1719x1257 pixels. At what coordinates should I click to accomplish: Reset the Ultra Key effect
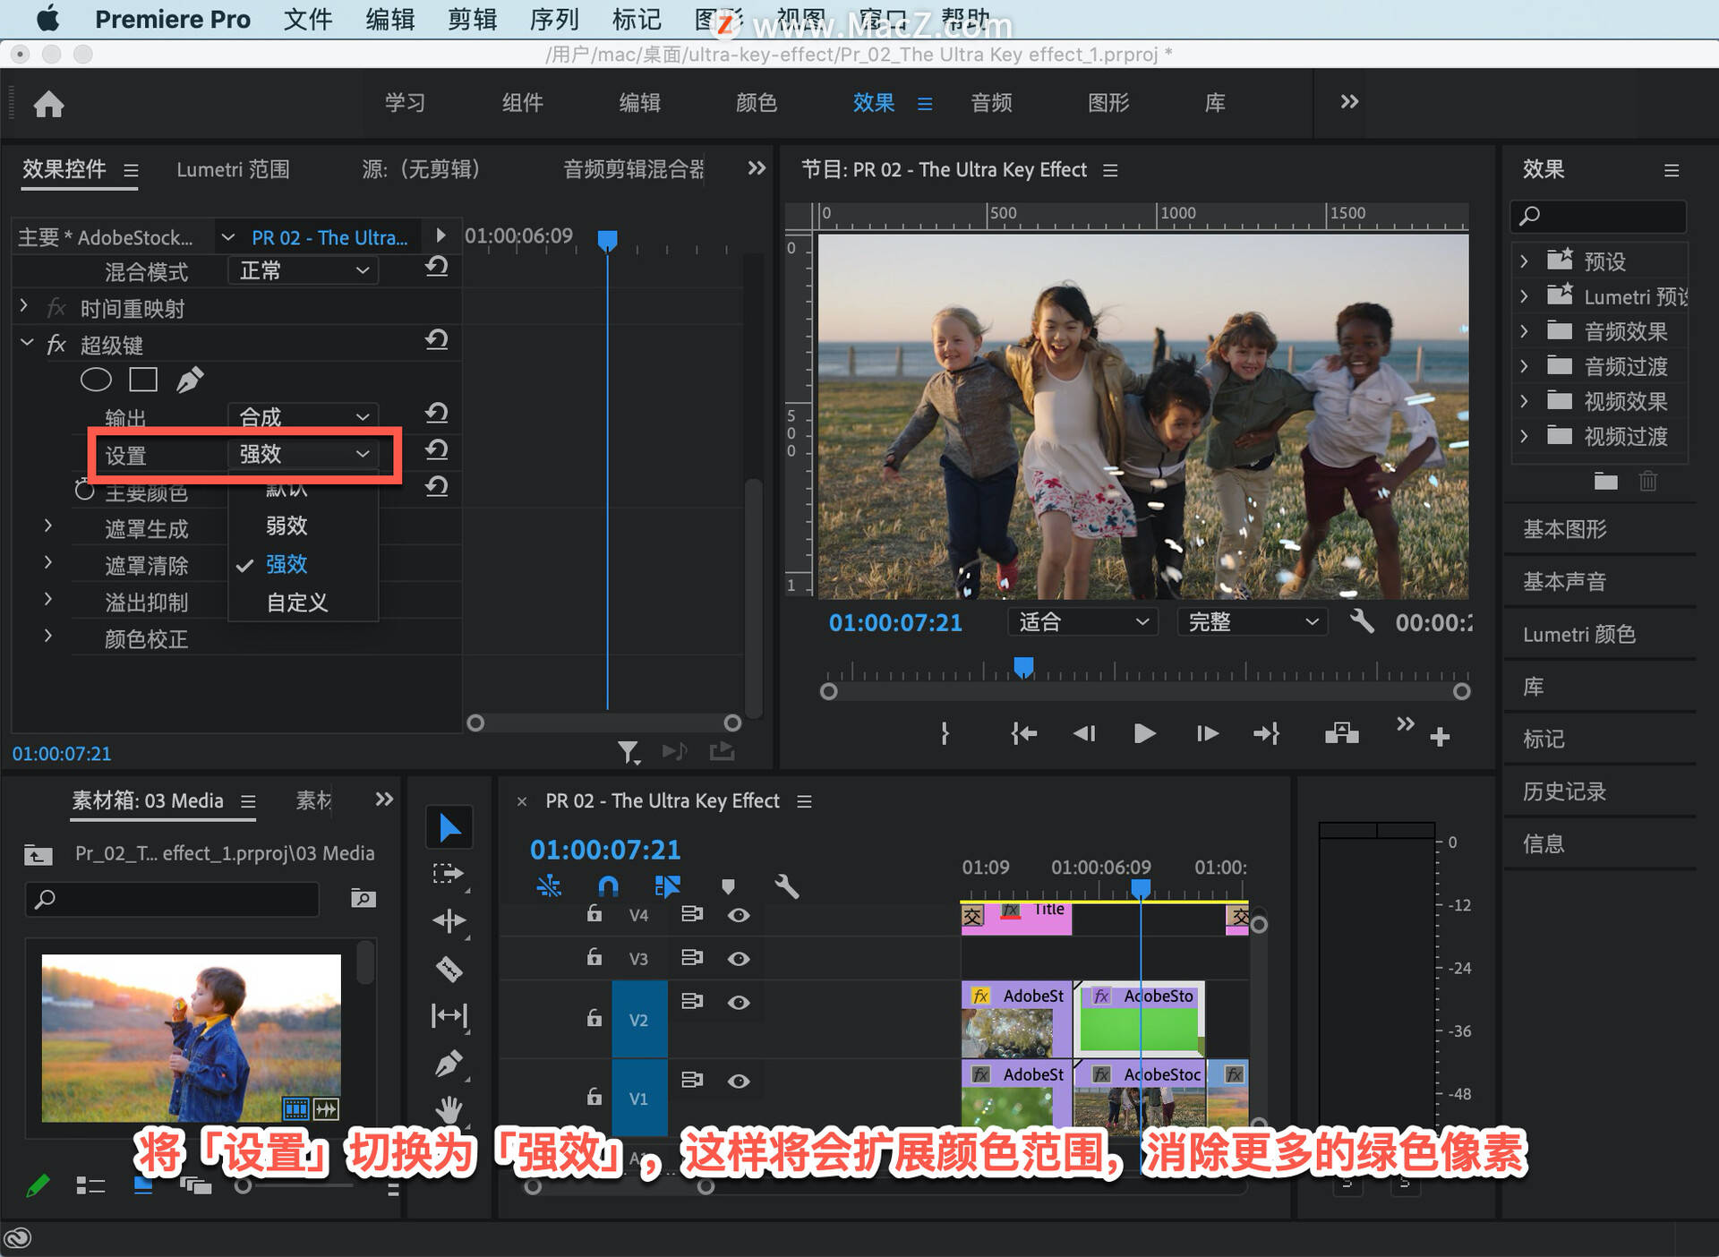click(436, 340)
